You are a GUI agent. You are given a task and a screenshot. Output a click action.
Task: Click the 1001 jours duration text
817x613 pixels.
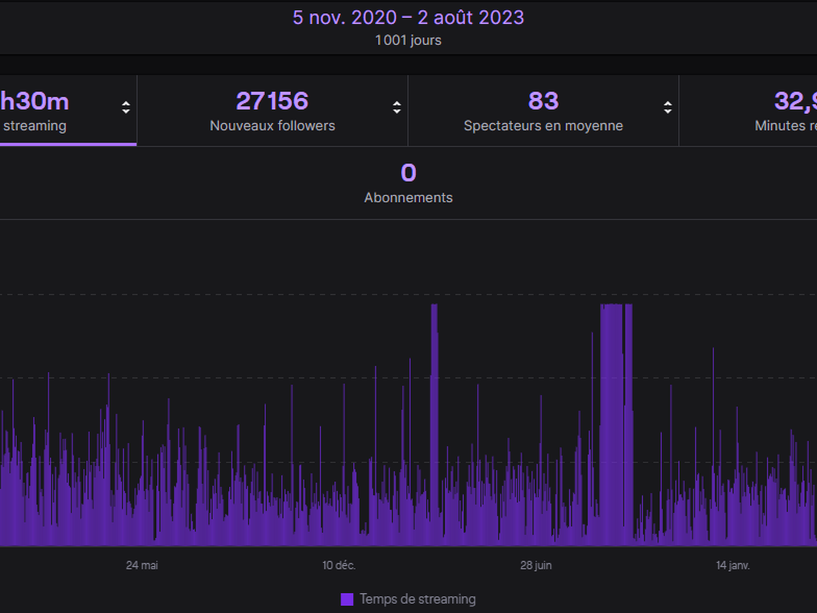[x=408, y=40]
